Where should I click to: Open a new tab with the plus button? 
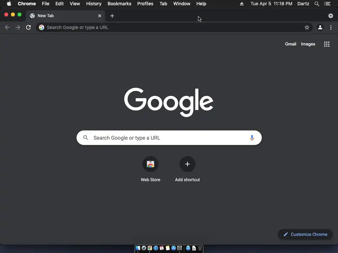(112, 16)
